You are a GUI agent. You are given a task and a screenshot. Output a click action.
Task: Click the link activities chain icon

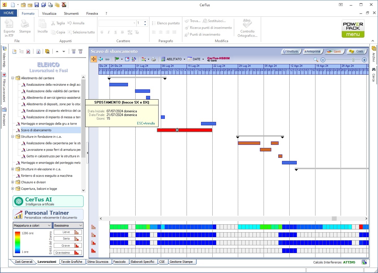click(107, 59)
